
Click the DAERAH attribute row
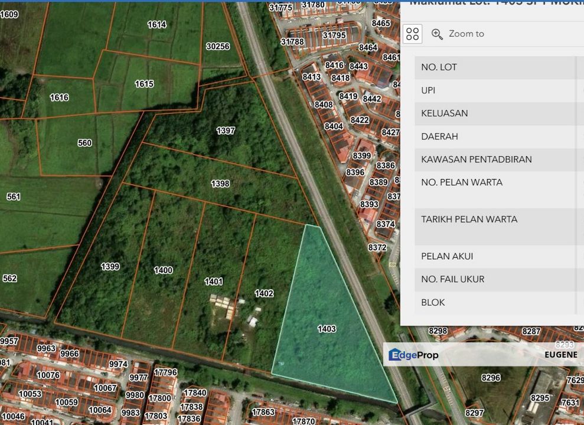point(496,136)
